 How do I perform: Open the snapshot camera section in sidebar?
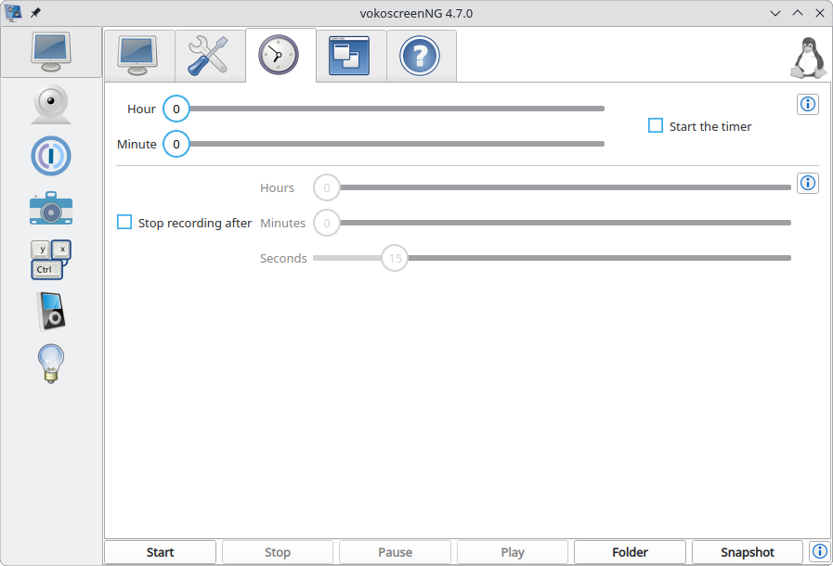(x=51, y=208)
